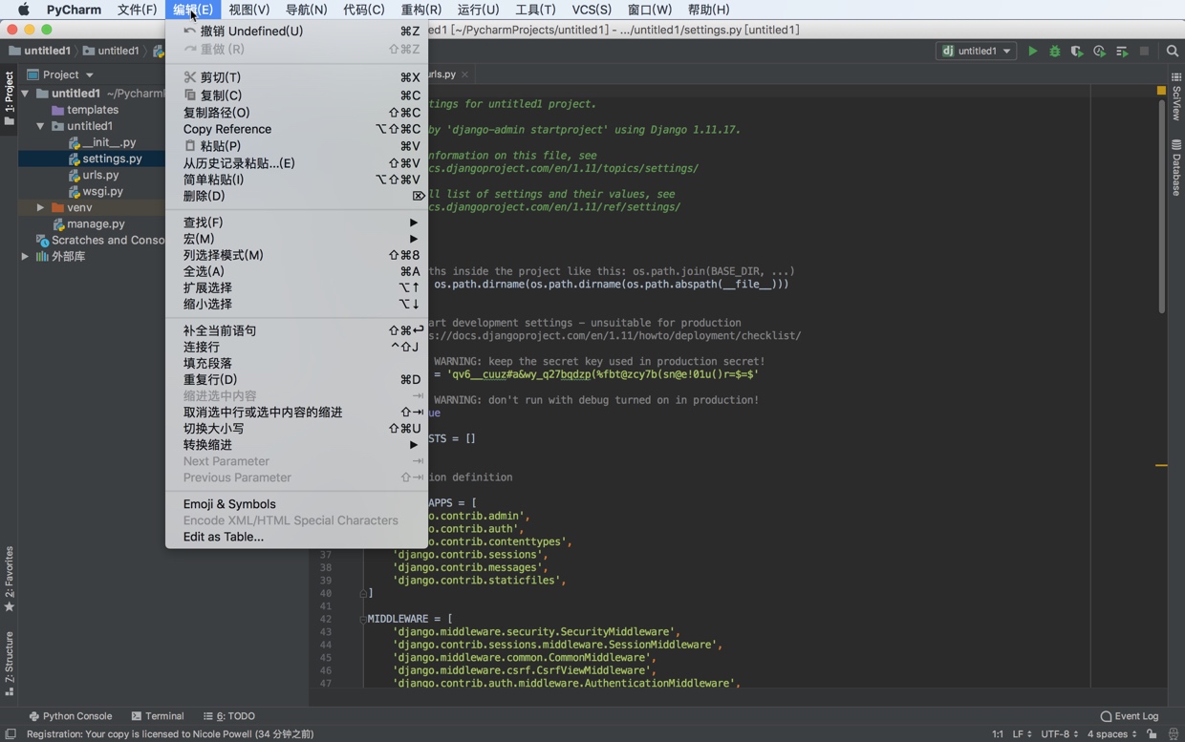Toggle 列选择模式(M) column selection mode

[297, 255]
